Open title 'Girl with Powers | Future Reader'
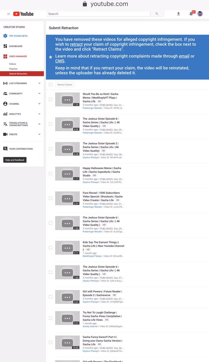The image size is (209, 362). [x=102, y=293]
